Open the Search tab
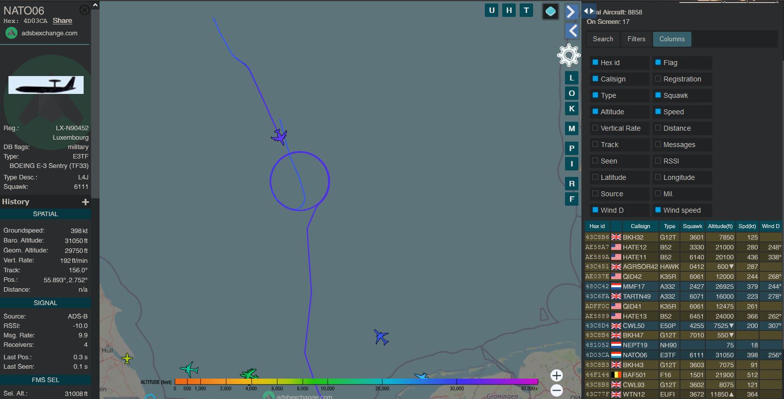The height and width of the screenshot is (399, 784). pyautogui.click(x=603, y=39)
